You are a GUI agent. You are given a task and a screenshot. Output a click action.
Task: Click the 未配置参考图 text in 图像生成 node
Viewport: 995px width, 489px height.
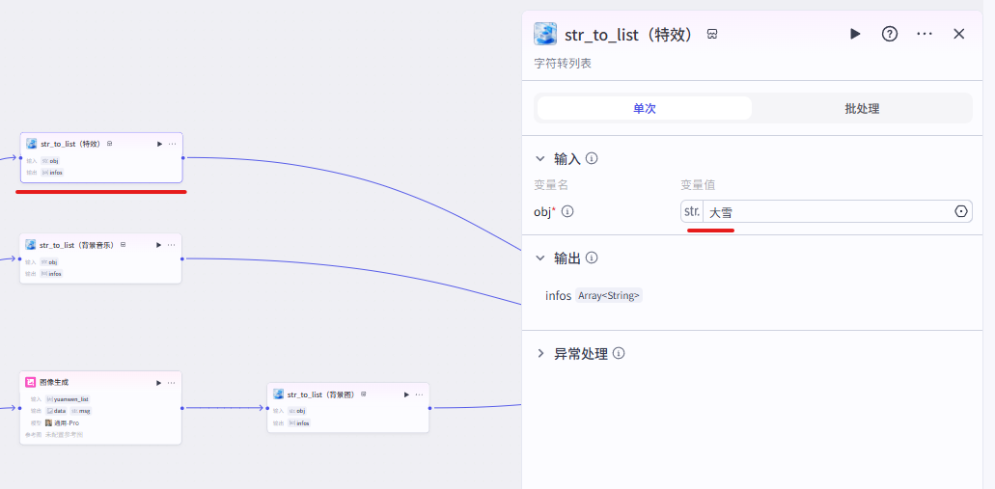64,434
